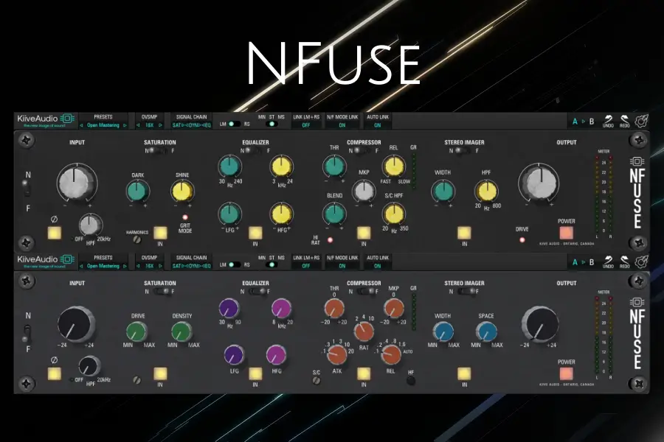The height and width of the screenshot is (442, 664).
Task: Click BLEND knob on upper compressor
Action: tap(334, 214)
